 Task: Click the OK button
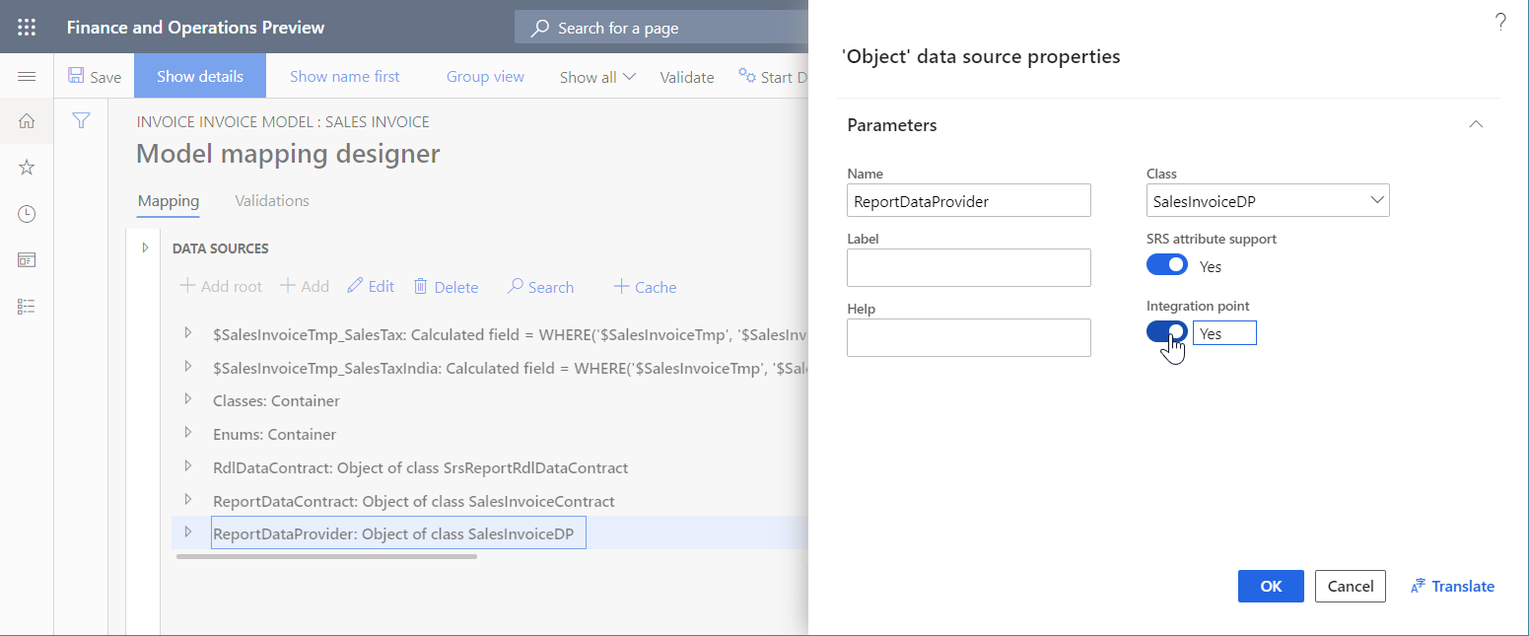coord(1270,586)
